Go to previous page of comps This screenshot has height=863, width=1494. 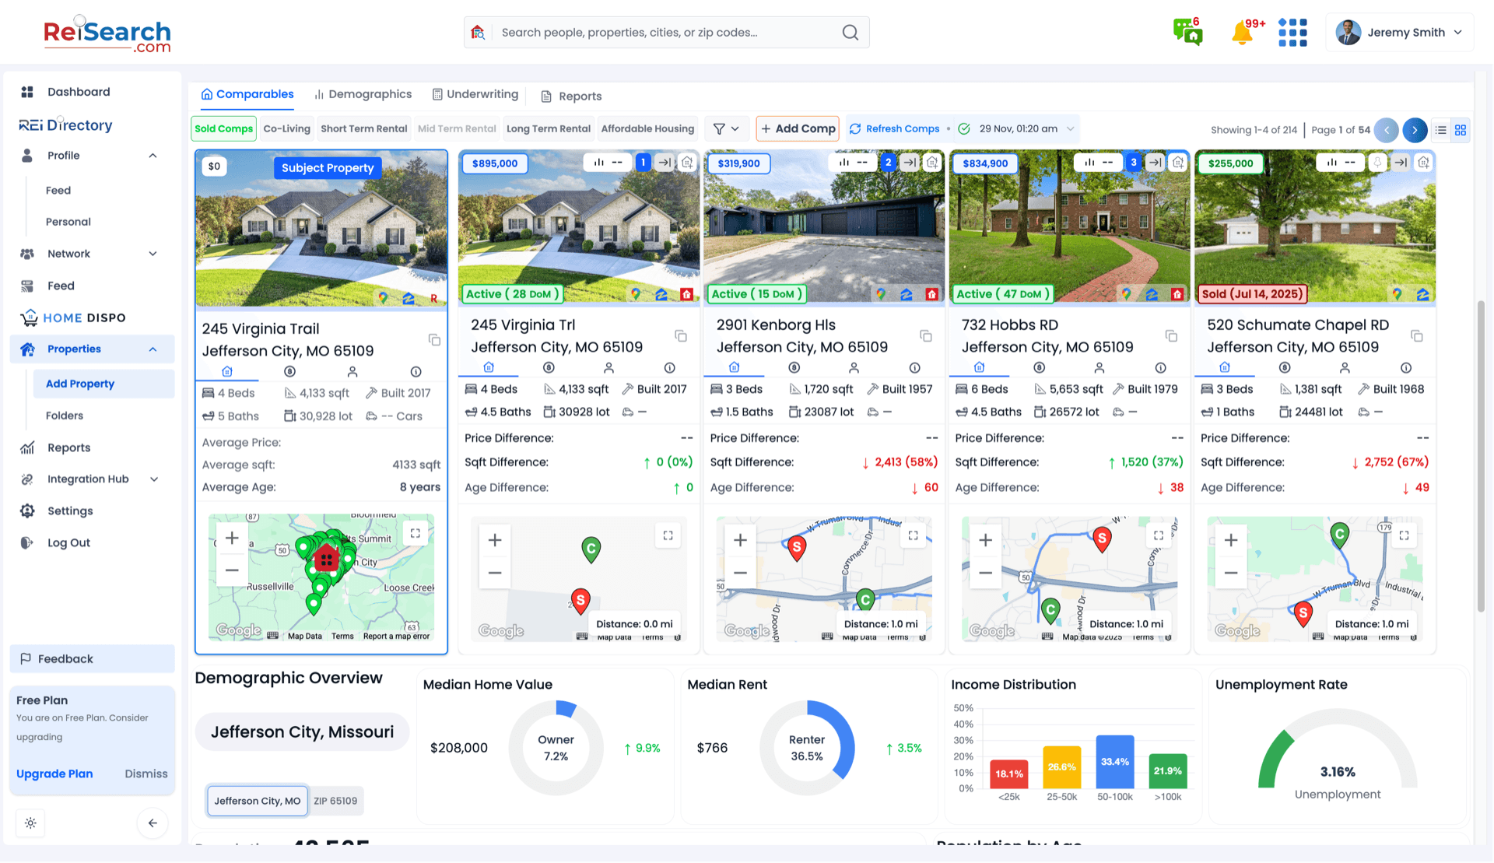(1386, 130)
